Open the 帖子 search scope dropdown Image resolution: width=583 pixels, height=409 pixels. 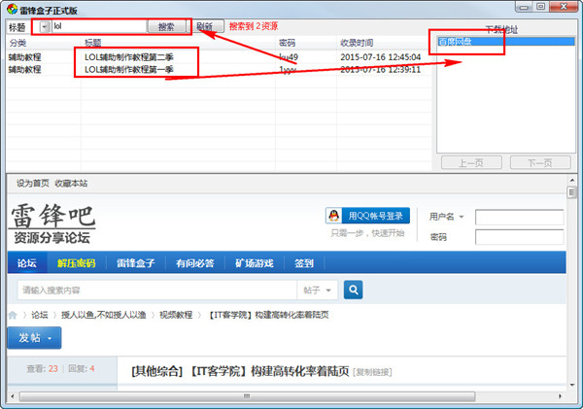click(317, 290)
